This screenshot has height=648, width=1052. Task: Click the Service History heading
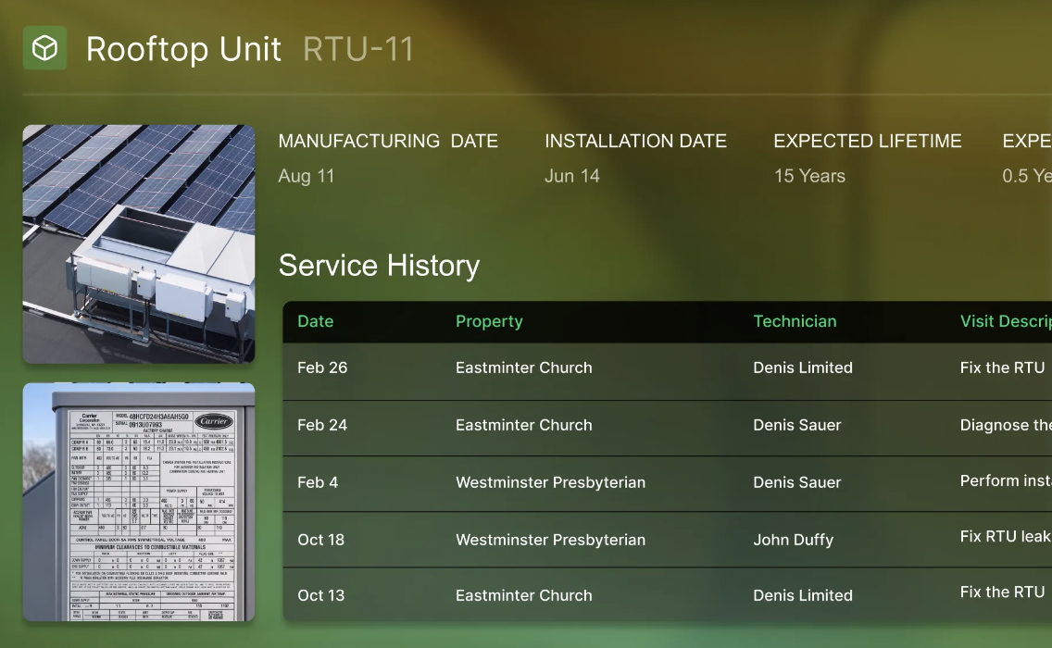point(379,265)
